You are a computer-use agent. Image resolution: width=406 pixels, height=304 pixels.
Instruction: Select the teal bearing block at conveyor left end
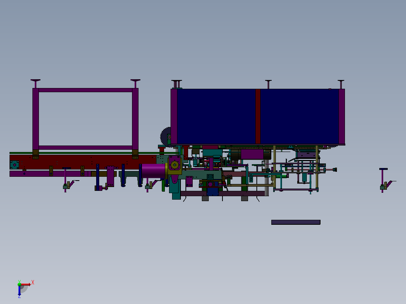coord(14,165)
